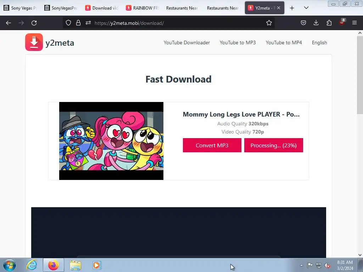Go back with the browser back arrow
Viewport: 363px width, 272px height.
click(x=9, y=23)
